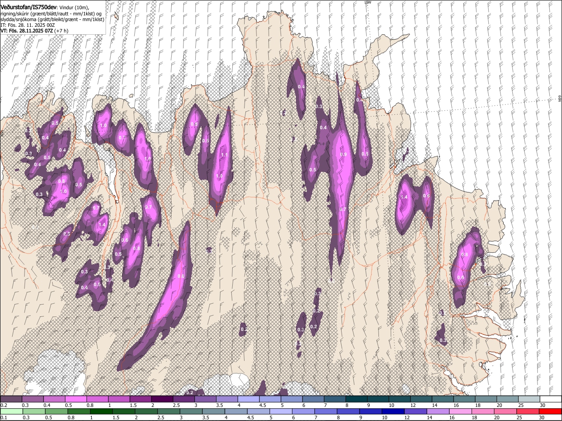Pick upper legend swatch between 5 and 6
This screenshot has height=421, width=562.
(x=292, y=399)
